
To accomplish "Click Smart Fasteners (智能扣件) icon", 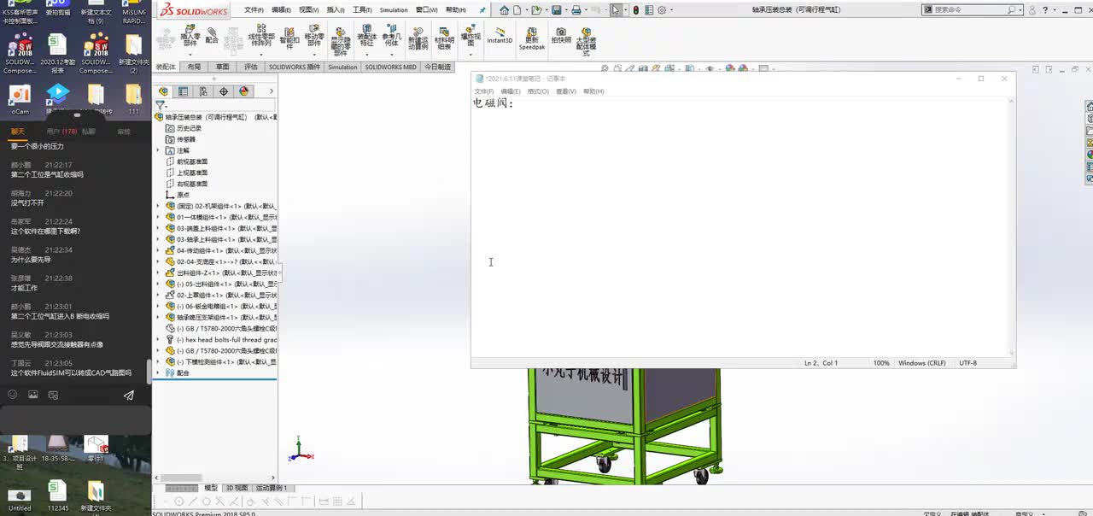I will [289, 38].
